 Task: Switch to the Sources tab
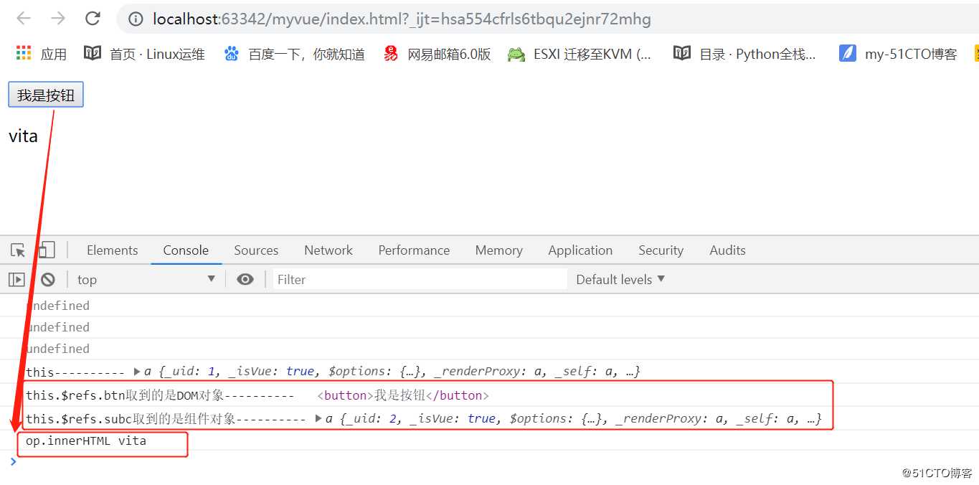click(x=256, y=250)
